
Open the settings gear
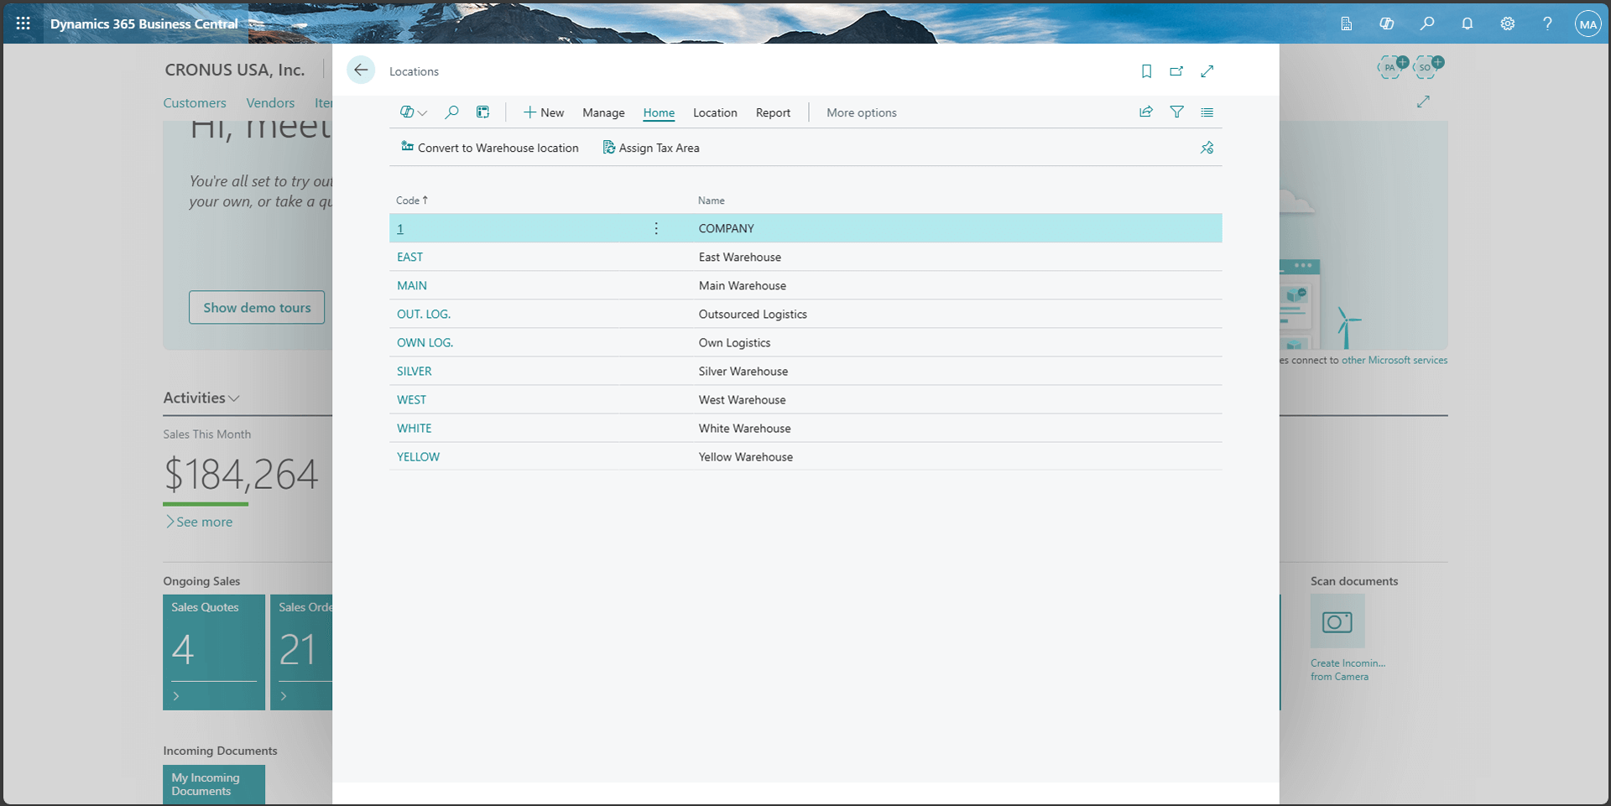click(1508, 23)
